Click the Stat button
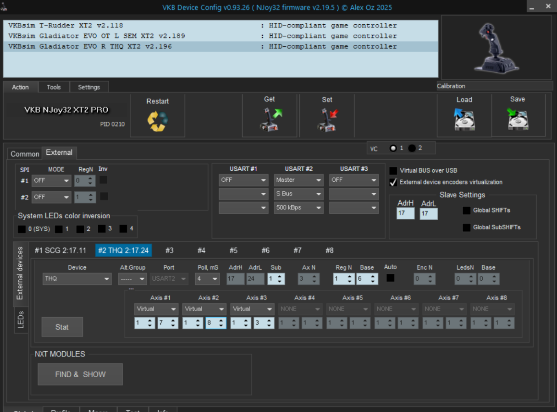Screen dimensions: 557x412 coord(62,327)
